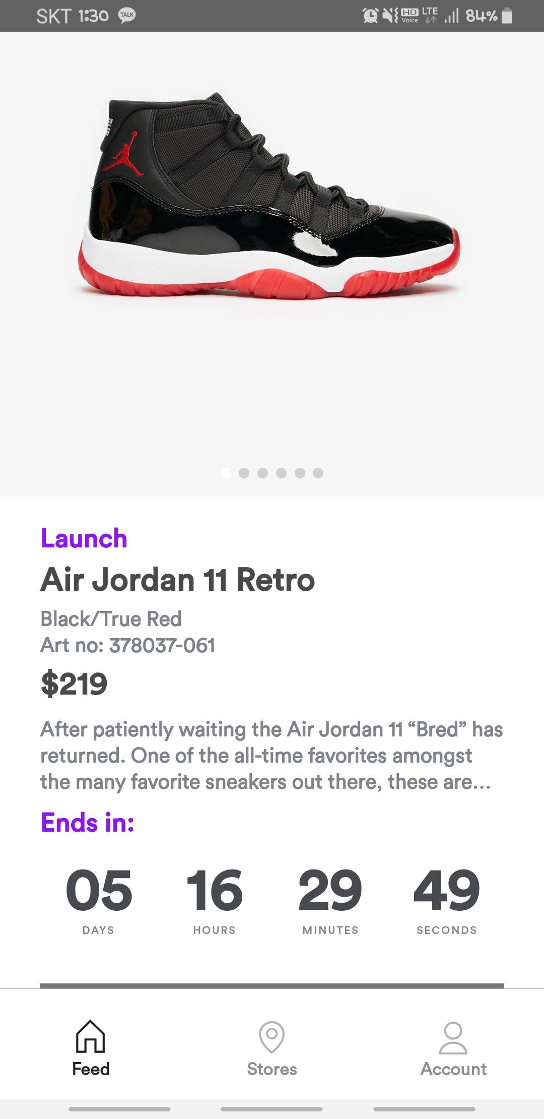Tap the $219 price
Image resolution: width=544 pixels, height=1119 pixels.
pyautogui.click(x=74, y=684)
